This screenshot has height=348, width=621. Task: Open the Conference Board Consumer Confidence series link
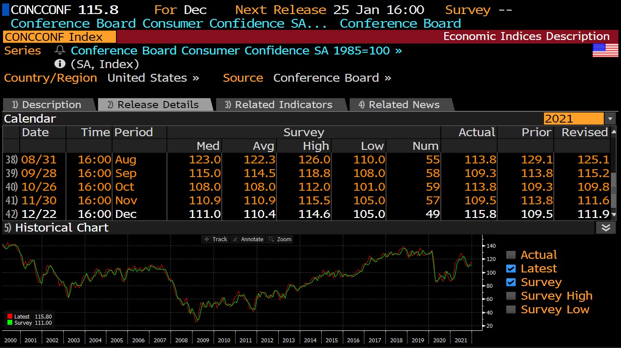click(236, 51)
